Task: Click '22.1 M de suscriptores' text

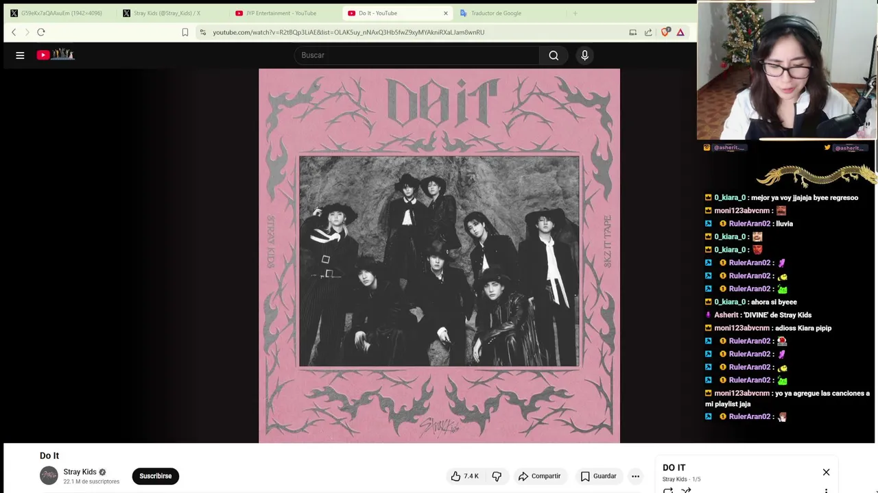Action: (91, 482)
